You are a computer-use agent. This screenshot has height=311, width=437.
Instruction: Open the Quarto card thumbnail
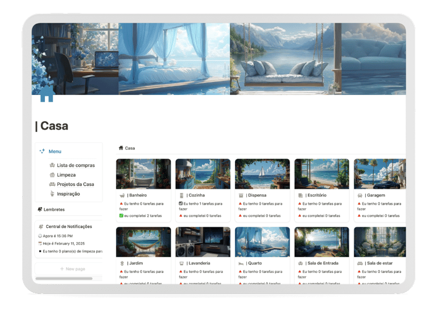pyautogui.click(x=262, y=242)
